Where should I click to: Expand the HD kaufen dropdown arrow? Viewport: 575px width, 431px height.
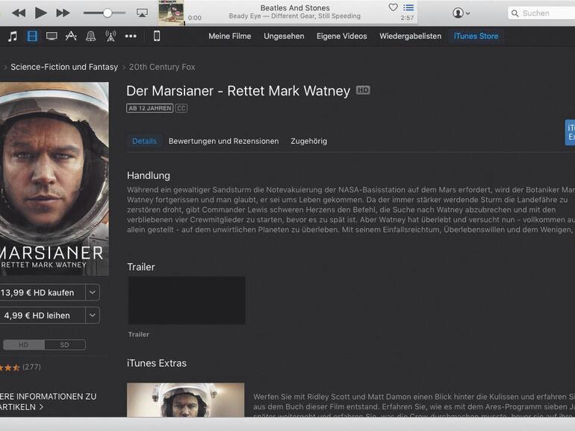coord(93,292)
